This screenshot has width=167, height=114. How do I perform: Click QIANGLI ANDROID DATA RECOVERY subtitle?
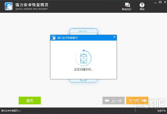[31, 9]
